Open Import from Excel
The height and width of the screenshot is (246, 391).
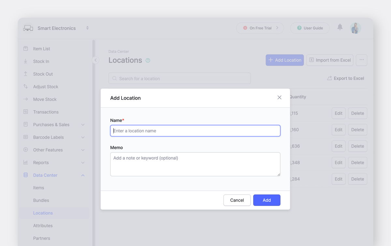click(329, 60)
